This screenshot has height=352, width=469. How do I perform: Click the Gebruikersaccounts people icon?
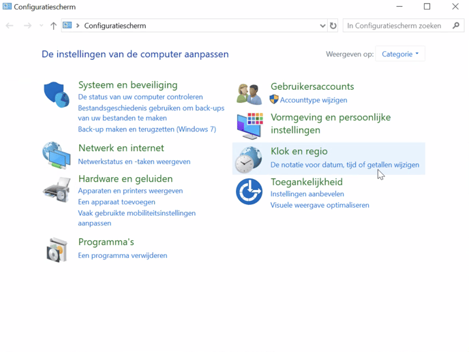pos(249,93)
